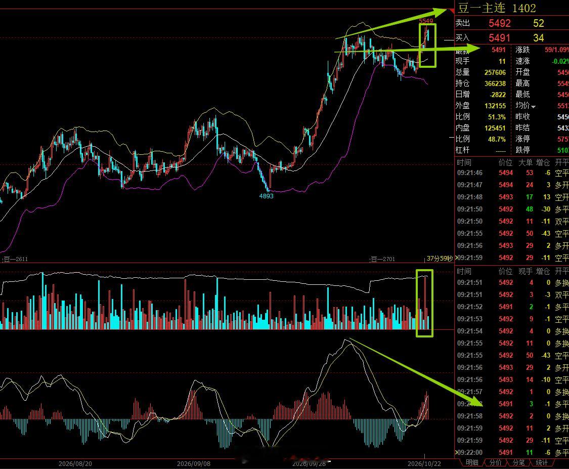Click the 昨结 label
569x469 pixels.
[x=522, y=128]
